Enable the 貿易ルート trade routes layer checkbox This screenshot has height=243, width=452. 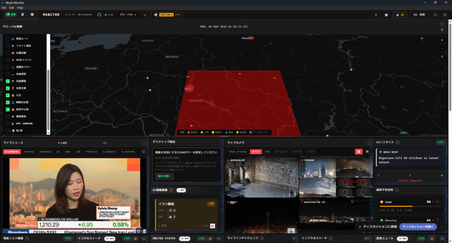8,38
